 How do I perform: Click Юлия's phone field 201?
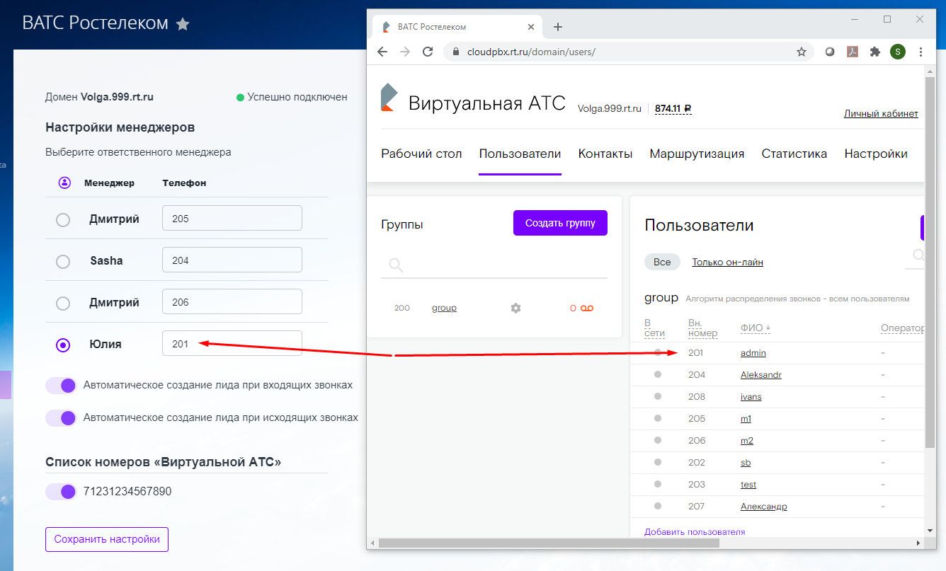[232, 344]
